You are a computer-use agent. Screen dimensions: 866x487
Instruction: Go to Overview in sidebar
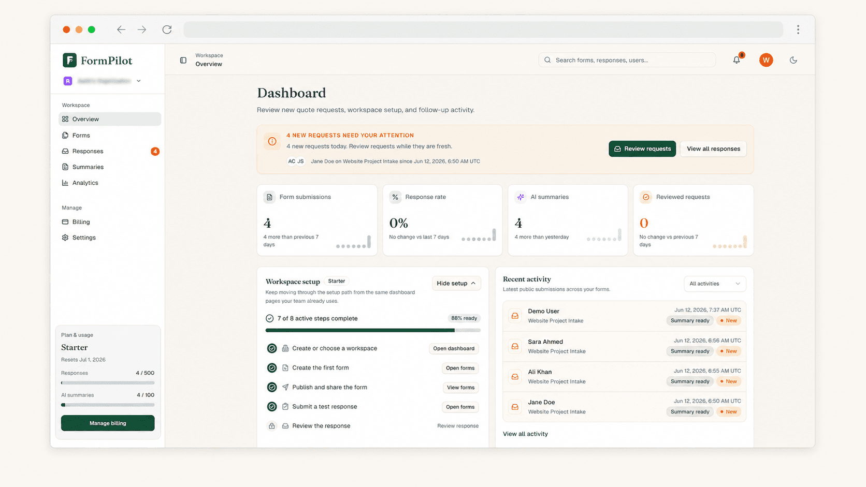(110, 119)
